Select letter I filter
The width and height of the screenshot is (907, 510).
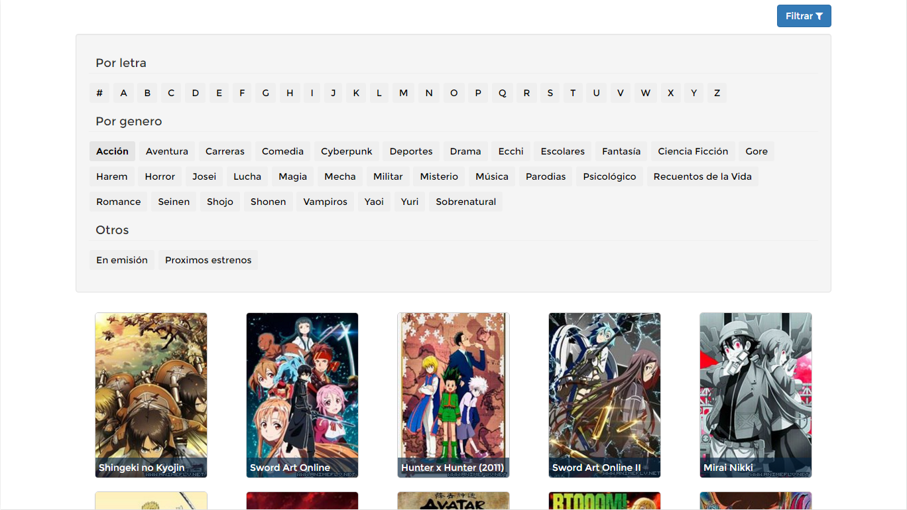coord(312,93)
